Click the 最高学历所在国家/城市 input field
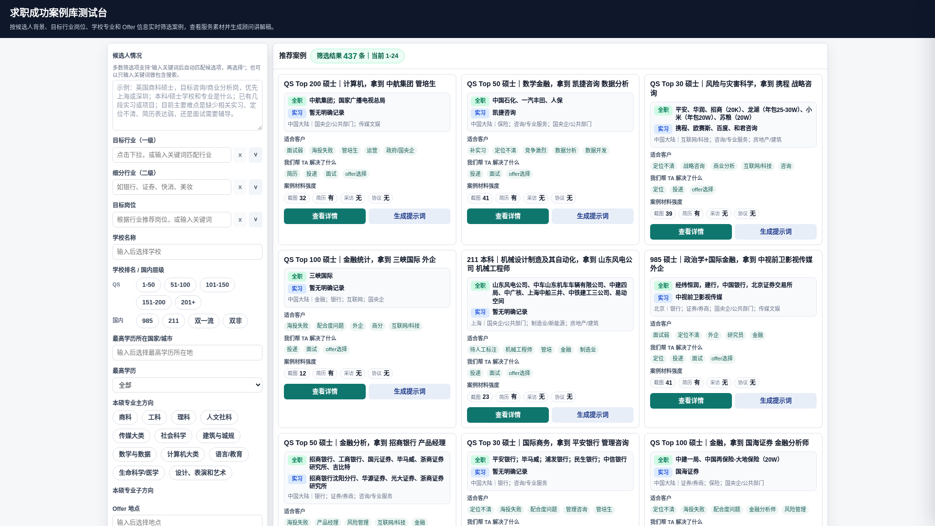Image resolution: width=935 pixels, height=526 pixels. coord(187,353)
